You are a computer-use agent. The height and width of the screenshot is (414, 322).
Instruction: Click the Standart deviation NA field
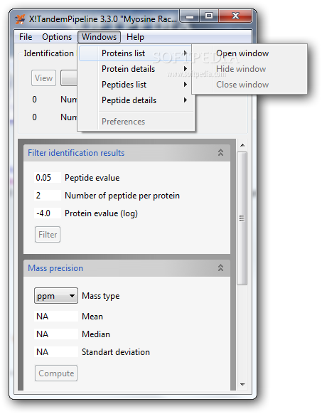(56, 352)
